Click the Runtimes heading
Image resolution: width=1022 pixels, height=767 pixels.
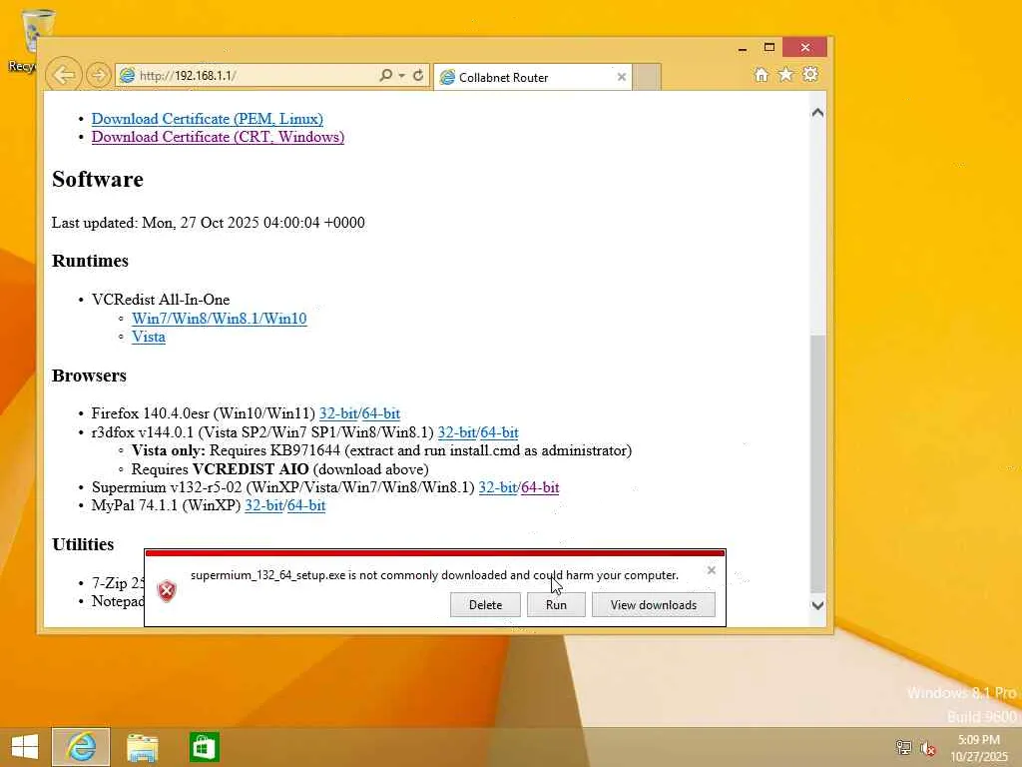coord(90,261)
